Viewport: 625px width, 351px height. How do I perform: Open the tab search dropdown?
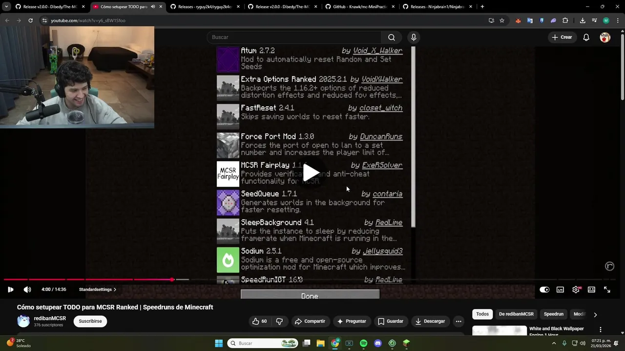[6, 7]
